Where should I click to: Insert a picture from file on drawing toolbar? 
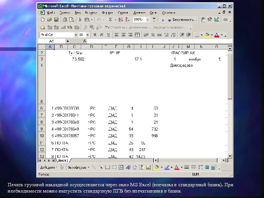point(148,167)
